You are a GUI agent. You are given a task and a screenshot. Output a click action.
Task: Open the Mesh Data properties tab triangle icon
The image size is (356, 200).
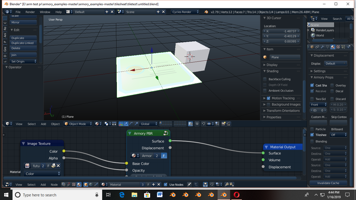click(x=328, y=47)
